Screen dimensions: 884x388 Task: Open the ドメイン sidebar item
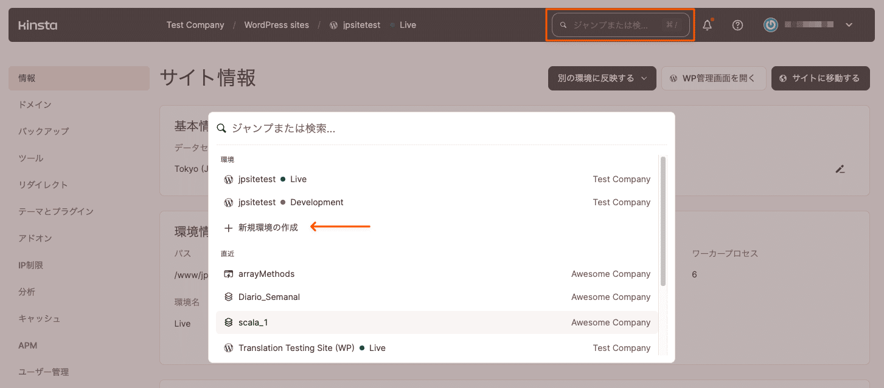point(35,105)
